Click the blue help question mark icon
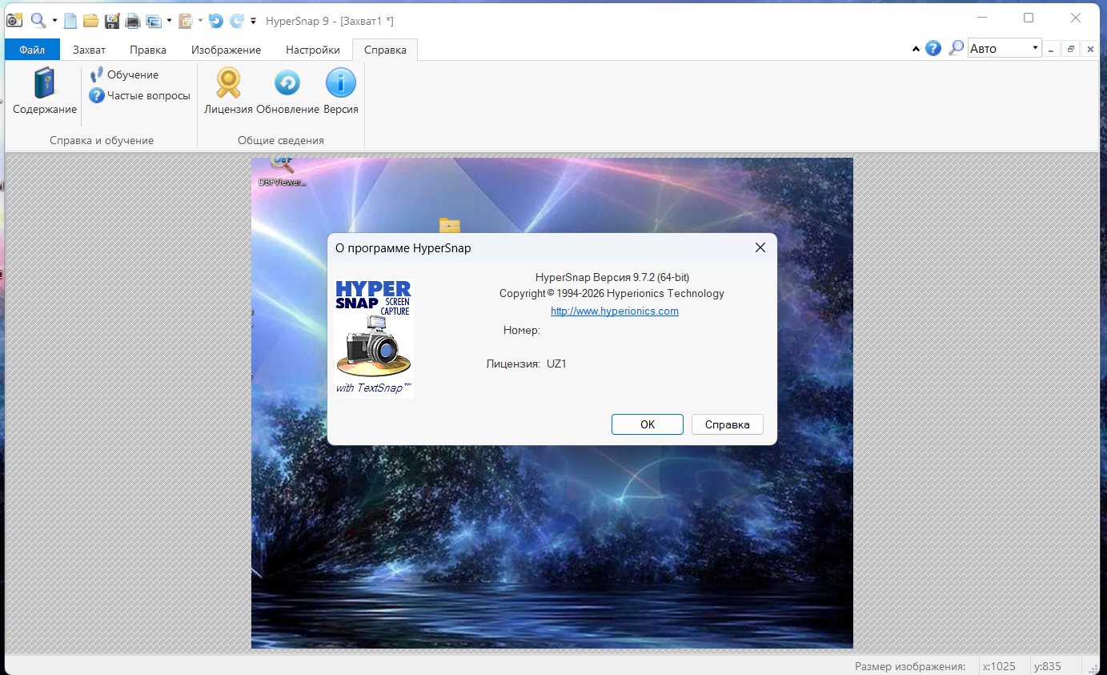 [x=933, y=49]
